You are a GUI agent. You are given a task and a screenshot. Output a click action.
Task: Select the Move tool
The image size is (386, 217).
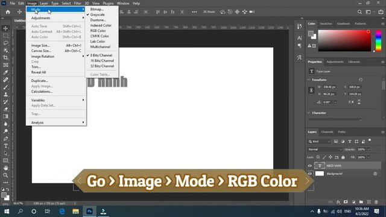coord(5,28)
